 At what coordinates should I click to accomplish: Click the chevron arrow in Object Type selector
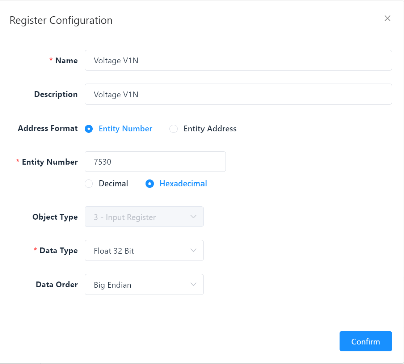coord(193,217)
